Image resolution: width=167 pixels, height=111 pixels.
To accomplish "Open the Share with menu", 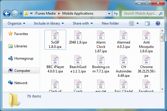I will coord(83,23).
